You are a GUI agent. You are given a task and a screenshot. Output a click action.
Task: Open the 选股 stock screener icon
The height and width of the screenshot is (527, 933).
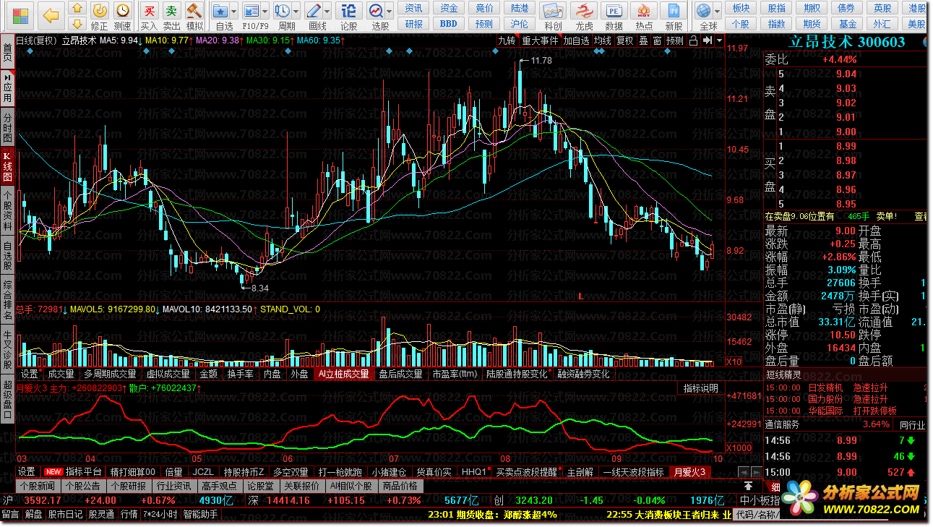[376, 9]
